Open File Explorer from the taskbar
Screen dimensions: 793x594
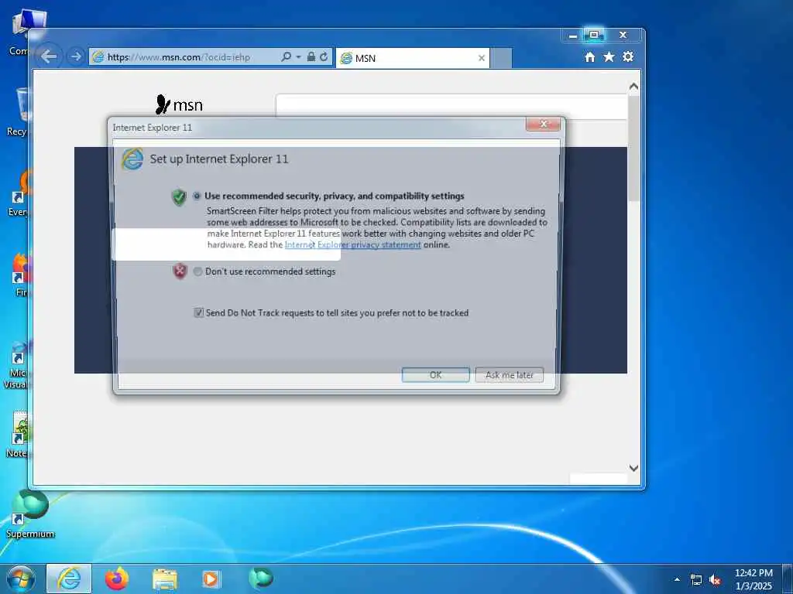coord(165,579)
